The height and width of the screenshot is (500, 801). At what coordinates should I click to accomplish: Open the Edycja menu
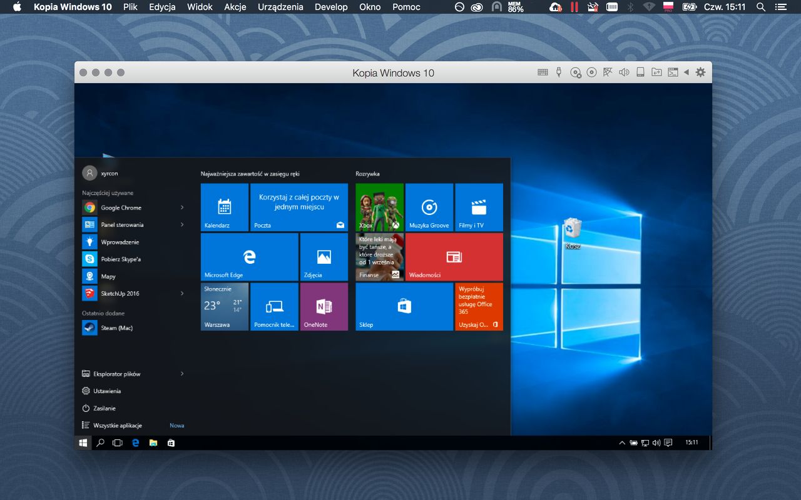click(x=162, y=7)
